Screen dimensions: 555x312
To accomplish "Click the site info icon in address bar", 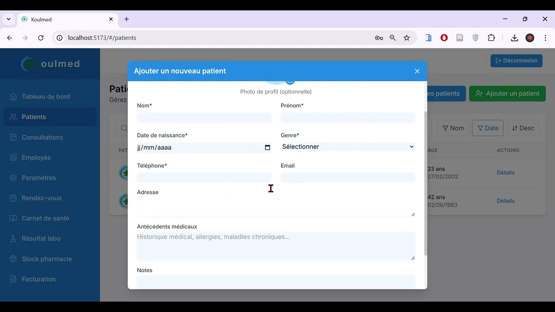I will pyautogui.click(x=59, y=38).
